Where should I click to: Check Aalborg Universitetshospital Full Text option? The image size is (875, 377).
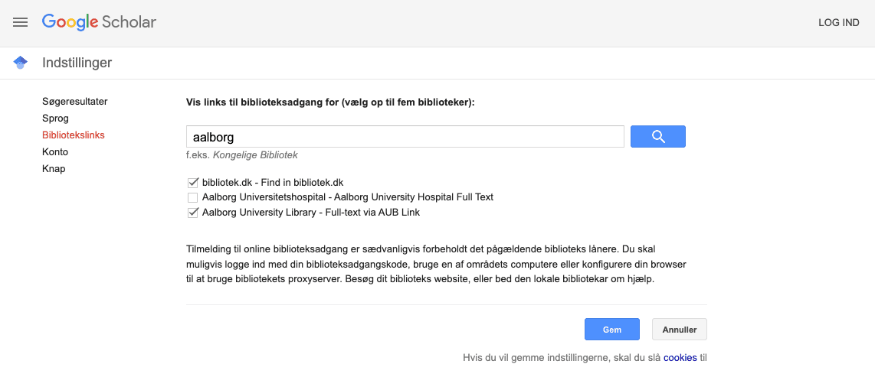[193, 197]
